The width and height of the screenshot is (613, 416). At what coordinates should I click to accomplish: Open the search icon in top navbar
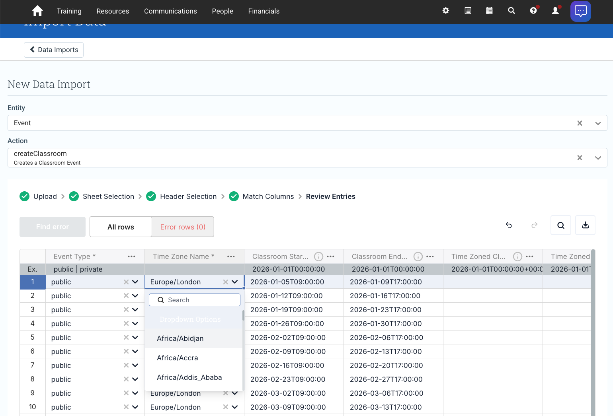point(511,11)
